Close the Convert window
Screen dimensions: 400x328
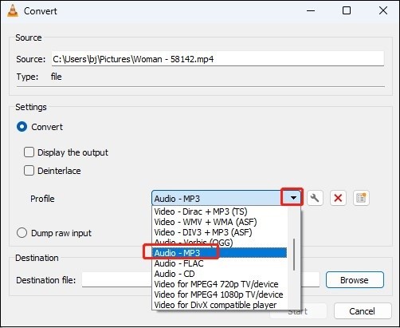pyautogui.click(x=383, y=10)
